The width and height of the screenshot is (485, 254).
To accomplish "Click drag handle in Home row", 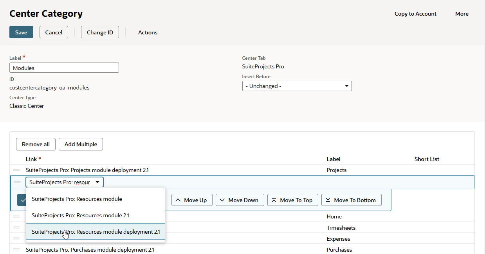I will pos(16,216).
